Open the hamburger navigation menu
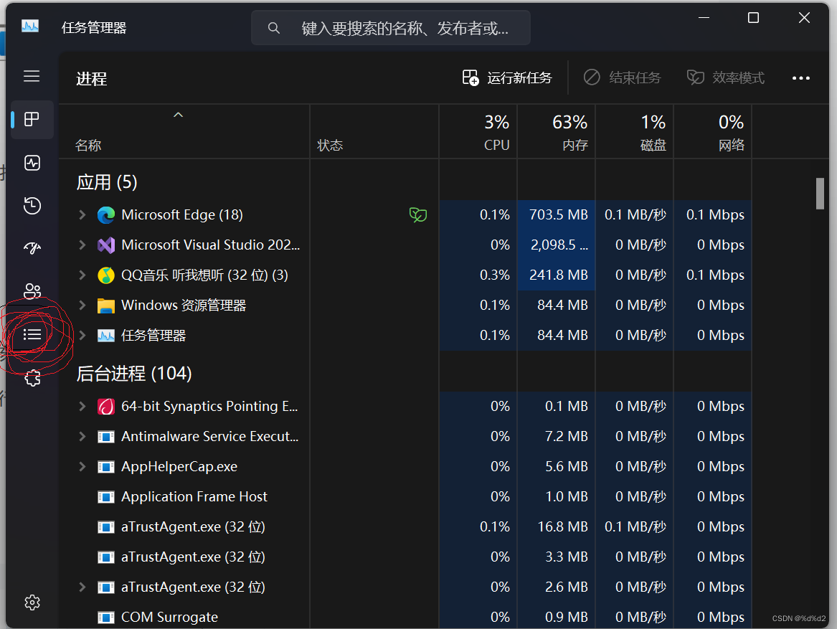 click(x=32, y=76)
